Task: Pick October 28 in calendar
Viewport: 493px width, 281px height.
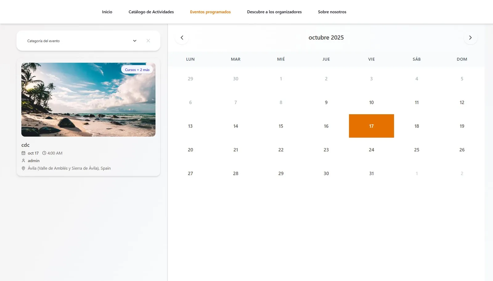Action: point(236,174)
